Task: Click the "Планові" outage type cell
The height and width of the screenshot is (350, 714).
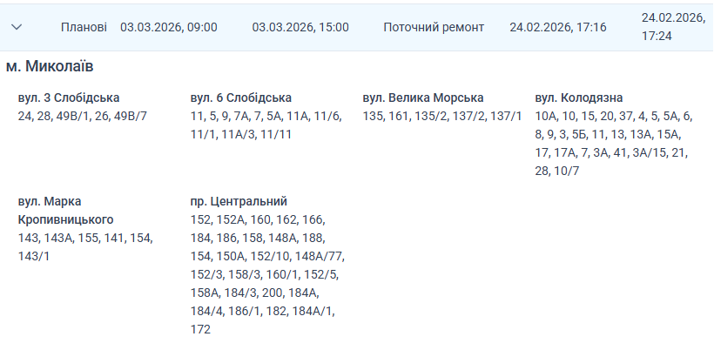Action: [84, 27]
